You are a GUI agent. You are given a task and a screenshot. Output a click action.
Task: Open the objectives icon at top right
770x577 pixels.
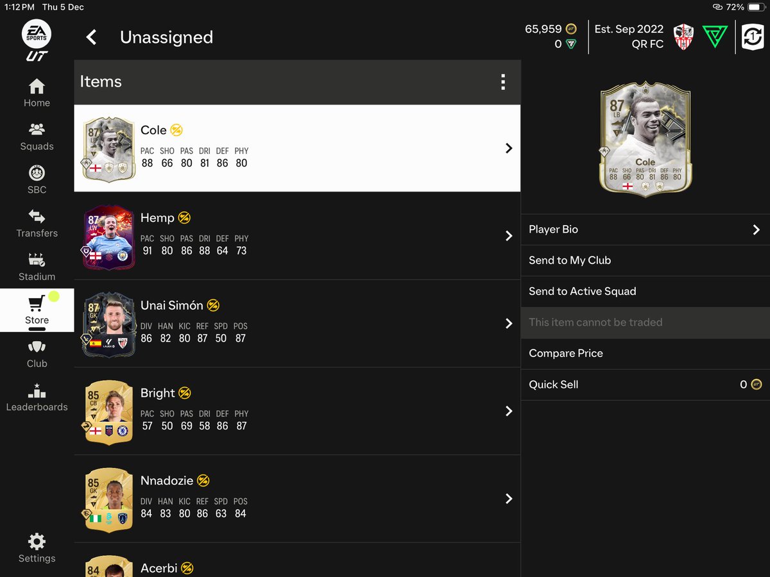pyautogui.click(x=754, y=37)
